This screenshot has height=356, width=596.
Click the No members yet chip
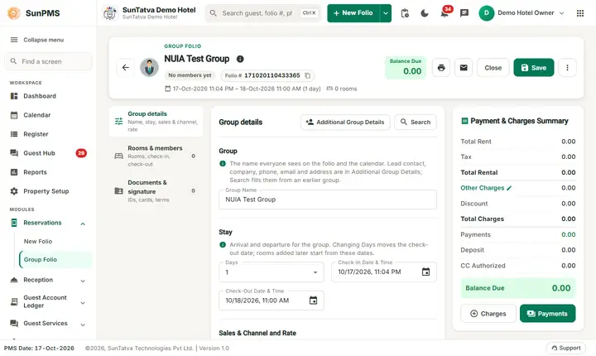click(190, 75)
